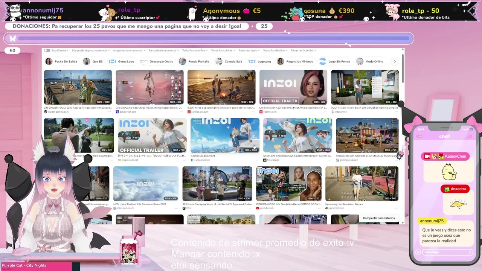Open the Compartir comentarios button
The width and height of the screenshot is (482, 271).
pyautogui.click(x=379, y=218)
